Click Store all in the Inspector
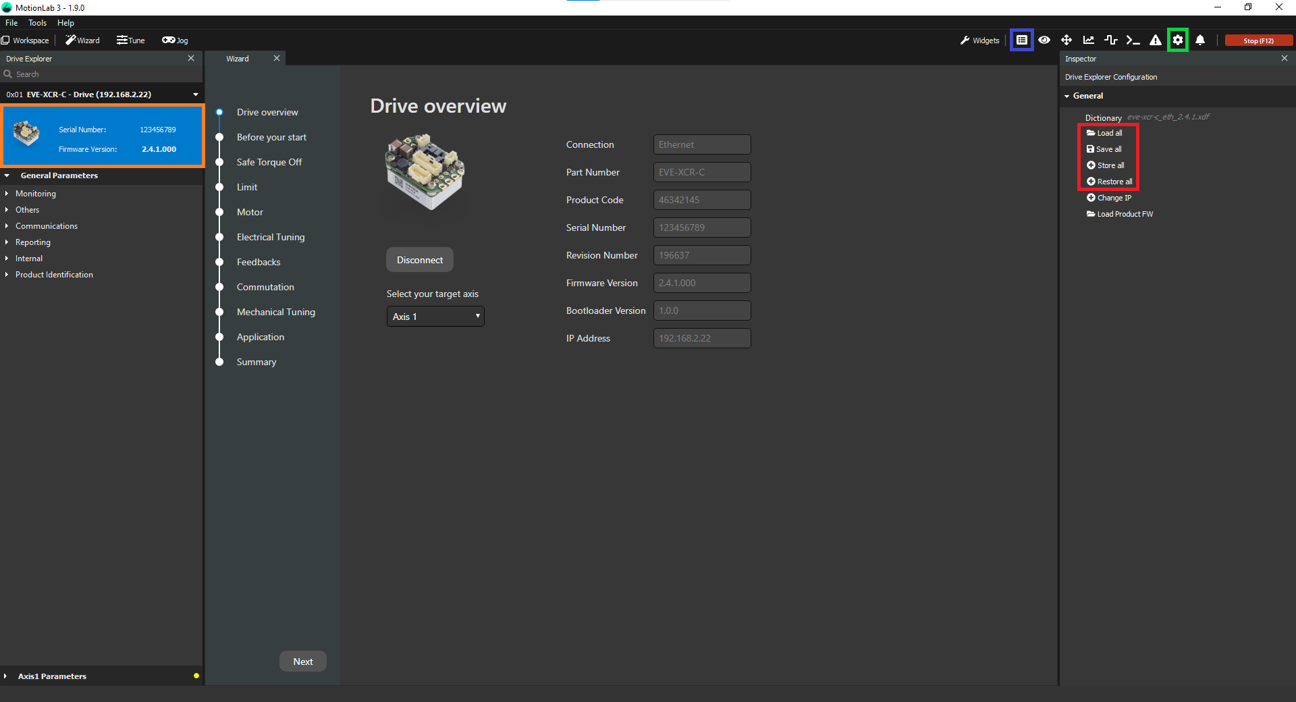This screenshot has height=702, width=1296. pyautogui.click(x=1106, y=165)
